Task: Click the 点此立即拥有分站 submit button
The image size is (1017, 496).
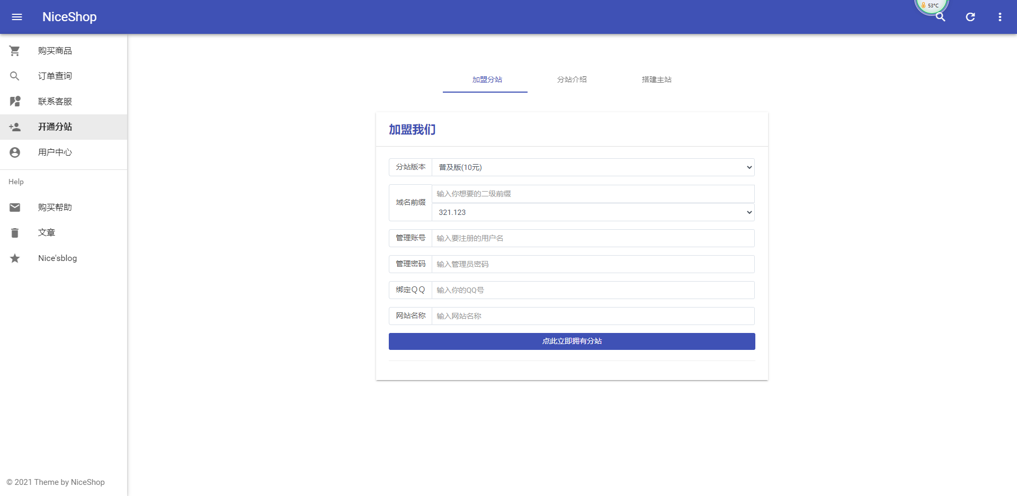Action: click(572, 341)
